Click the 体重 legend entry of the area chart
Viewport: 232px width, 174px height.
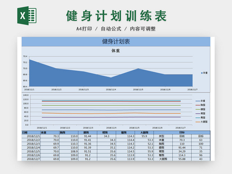[x=204, y=73]
